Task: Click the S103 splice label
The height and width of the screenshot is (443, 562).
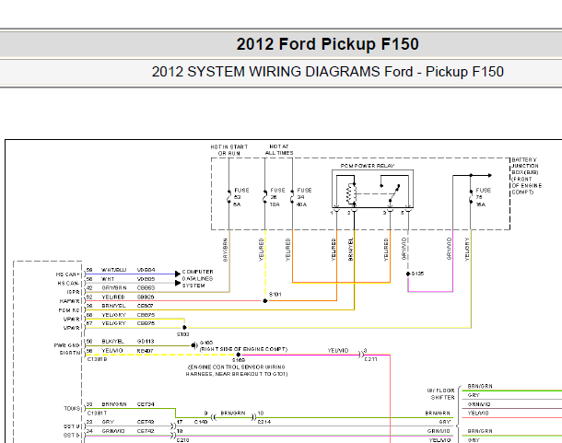Action: pyautogui.click(x=182, y=334)
